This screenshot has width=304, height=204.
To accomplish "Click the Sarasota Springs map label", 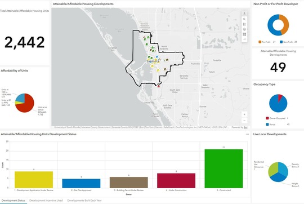I will tap(184, 77).
